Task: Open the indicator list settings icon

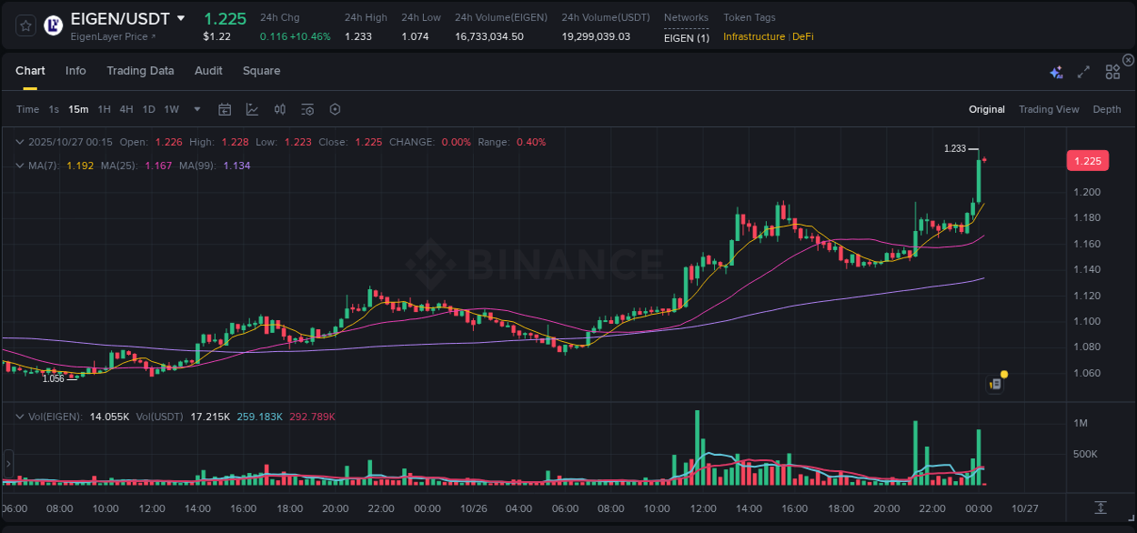Action: tap(307, 109)
